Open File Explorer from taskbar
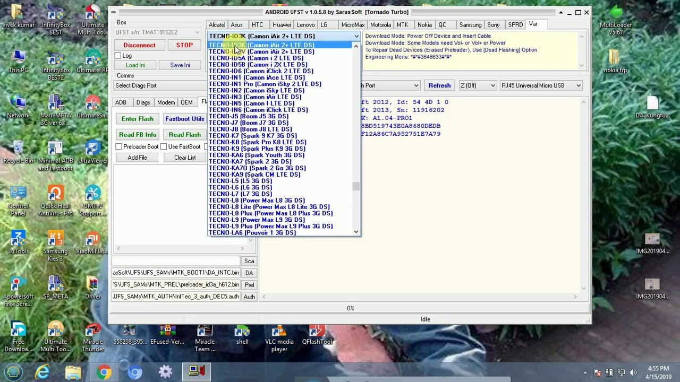The width and height of the screenshot is (680, 382). tap(73, 372)
